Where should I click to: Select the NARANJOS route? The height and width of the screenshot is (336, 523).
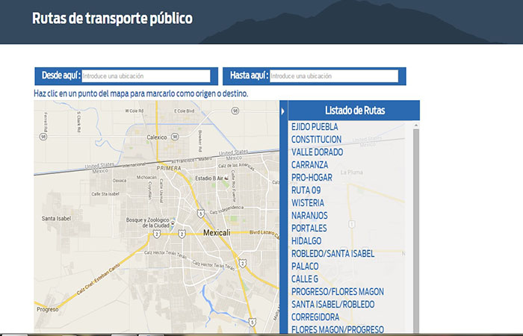click(309, 216)
